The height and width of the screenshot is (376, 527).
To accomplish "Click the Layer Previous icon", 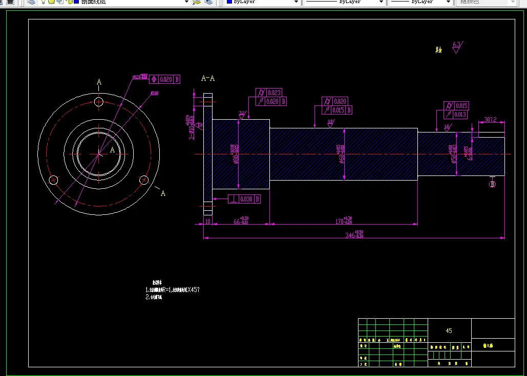I will click(209, 2).
